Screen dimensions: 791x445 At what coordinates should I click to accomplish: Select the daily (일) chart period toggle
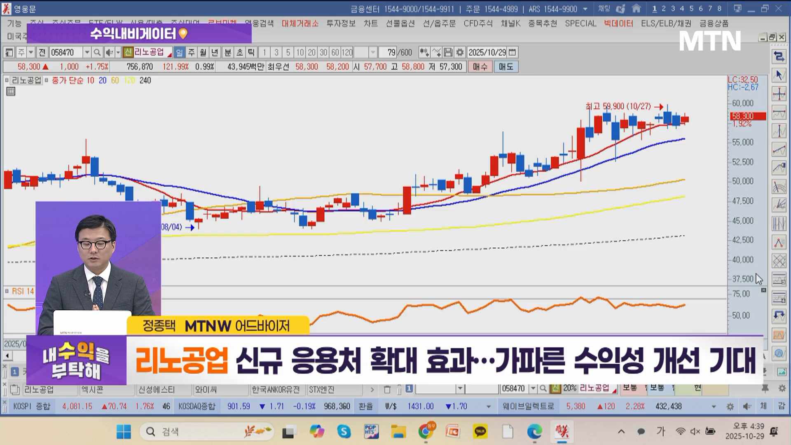[x=179, y=53]
